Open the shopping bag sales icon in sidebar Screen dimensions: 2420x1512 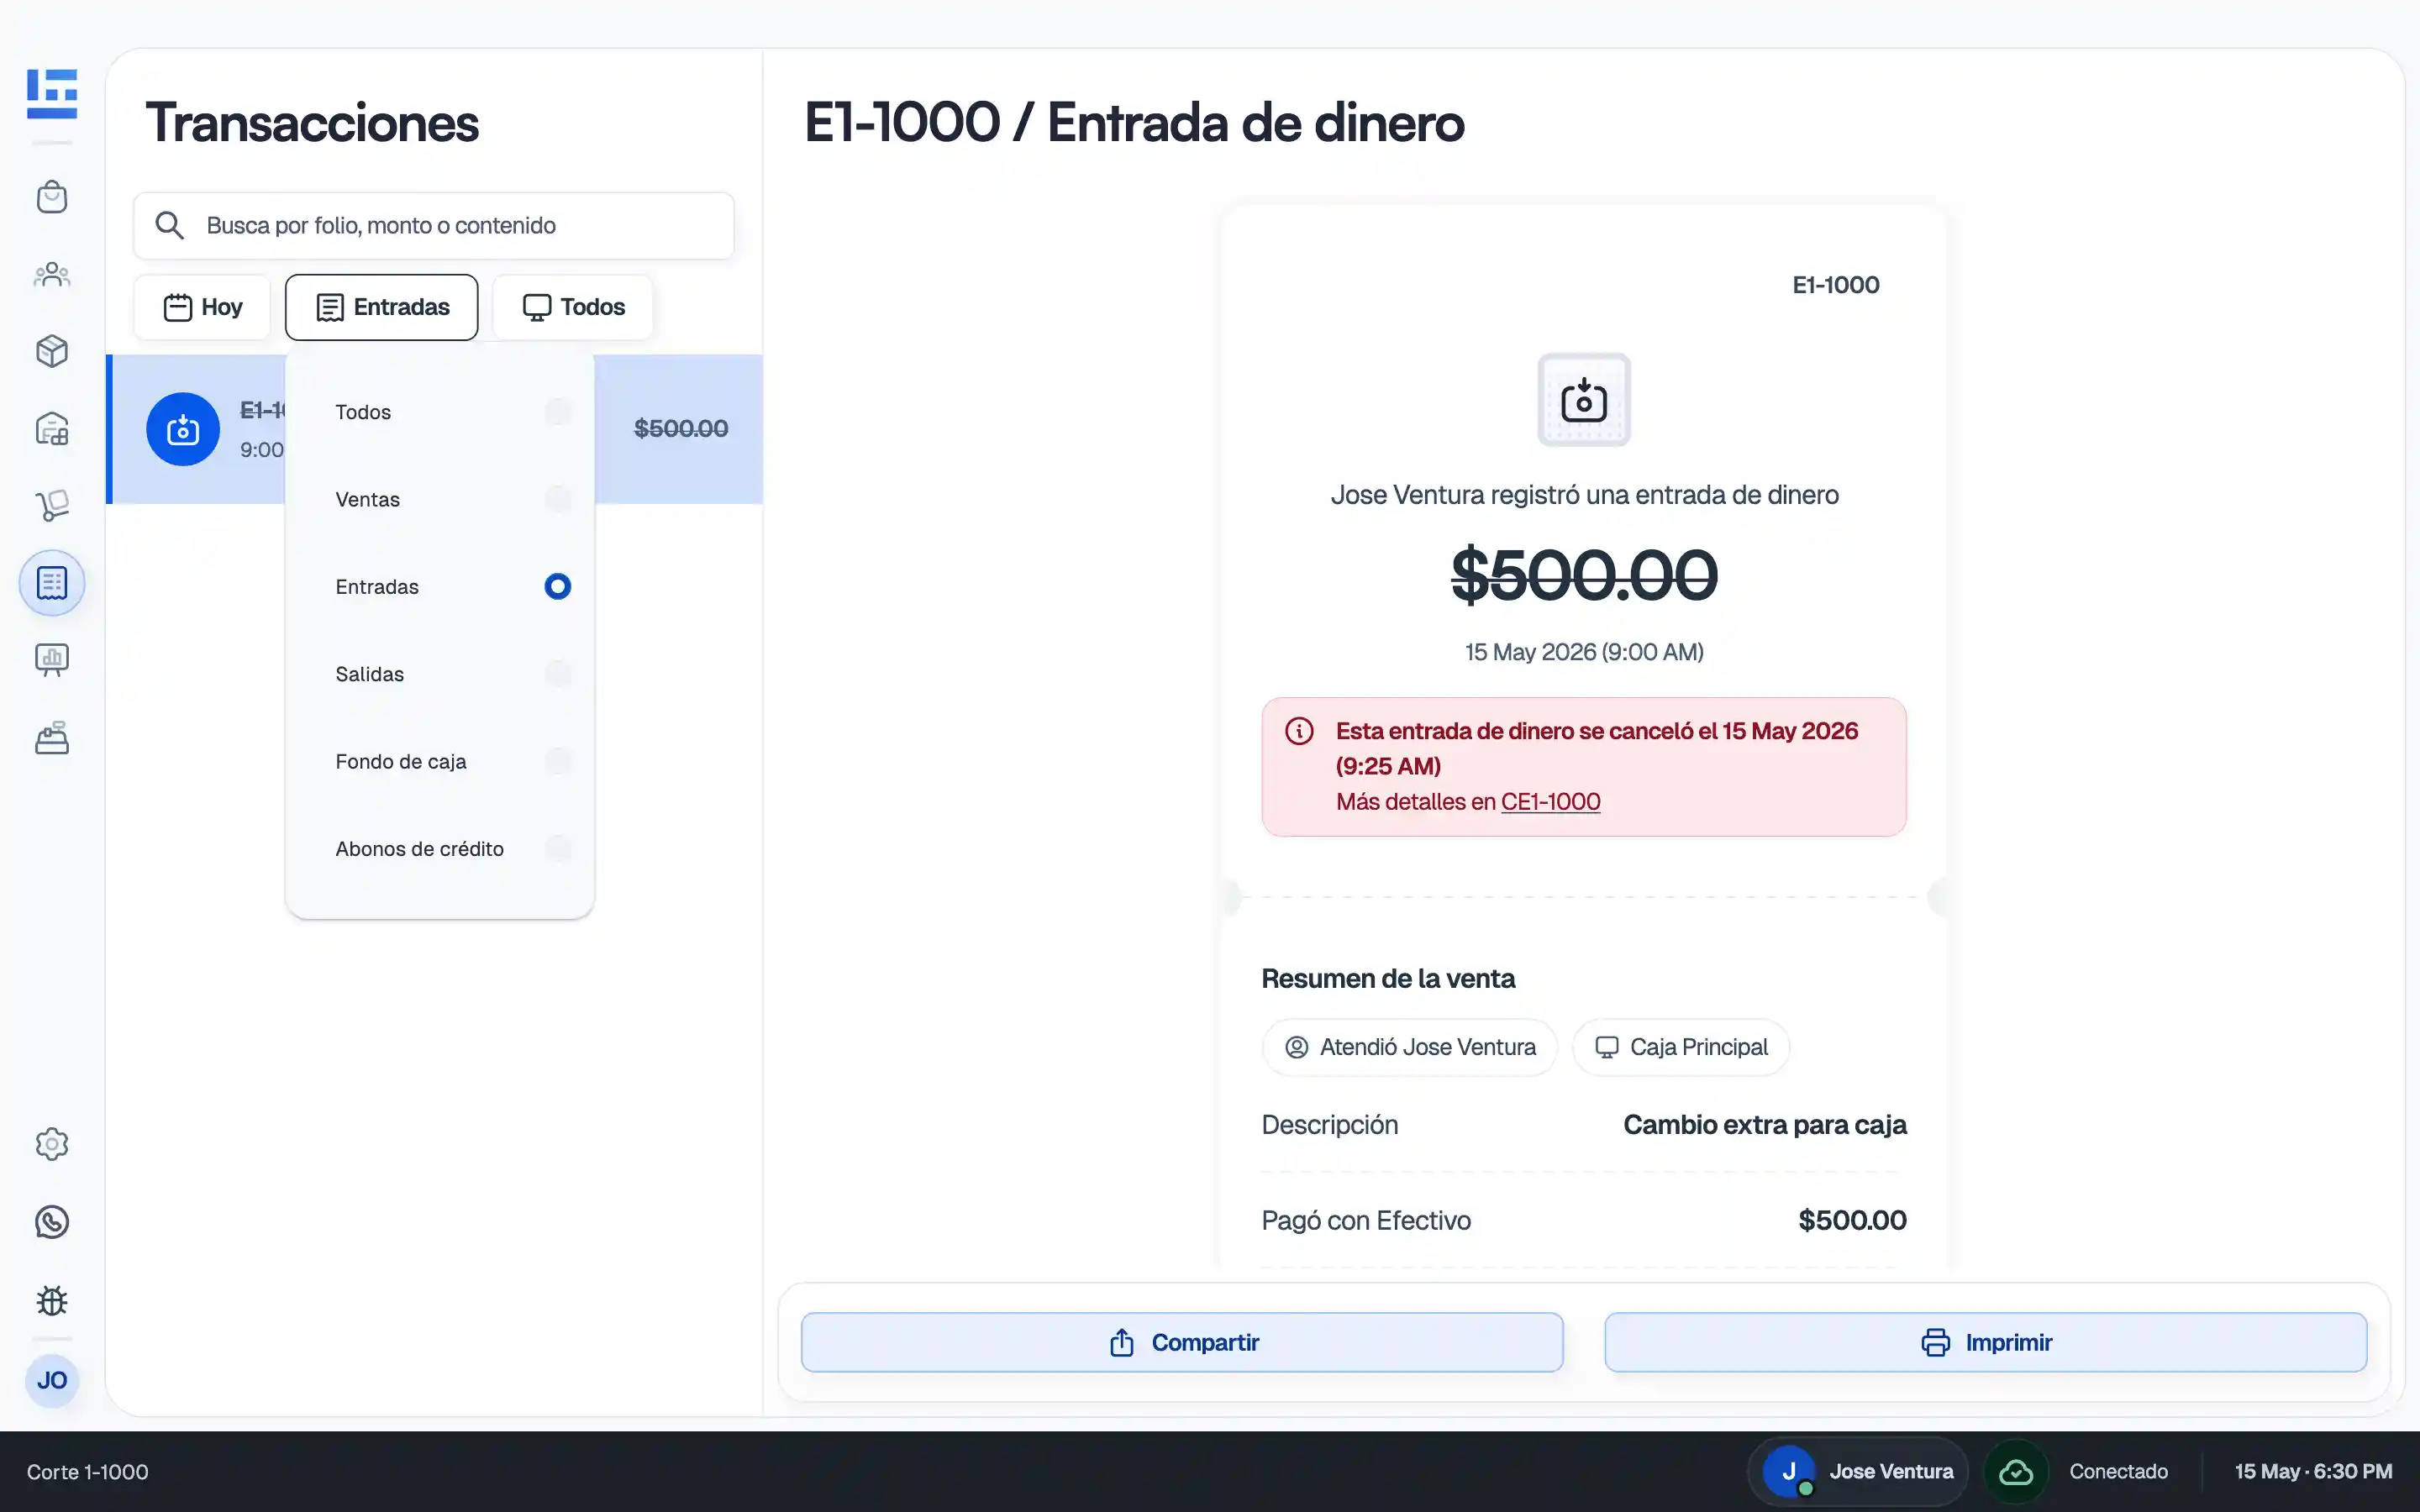pos(52,197)
